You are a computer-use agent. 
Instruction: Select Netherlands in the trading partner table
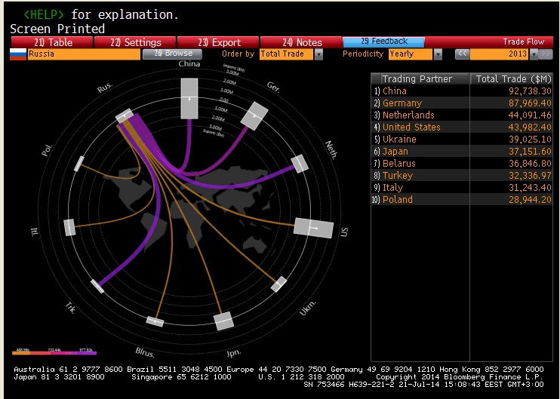(x=408, y=115)
